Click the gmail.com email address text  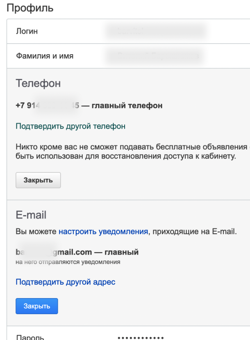pos(54,252)
